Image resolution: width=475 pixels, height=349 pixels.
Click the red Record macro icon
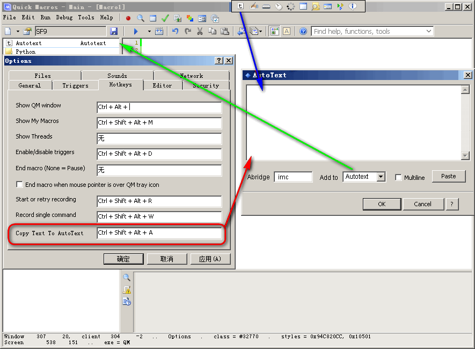click(x=128, y=18)
